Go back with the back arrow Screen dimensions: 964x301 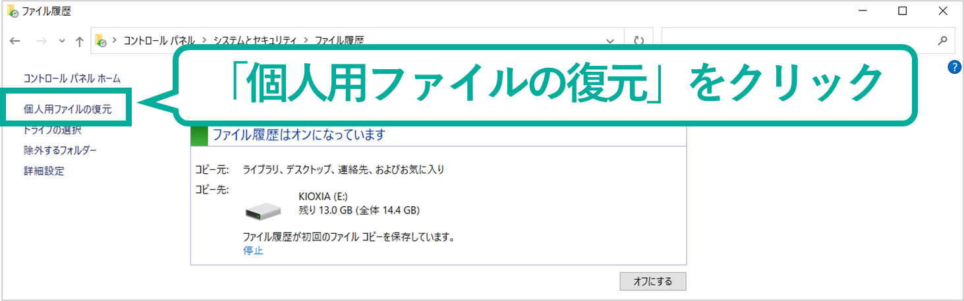16,41
